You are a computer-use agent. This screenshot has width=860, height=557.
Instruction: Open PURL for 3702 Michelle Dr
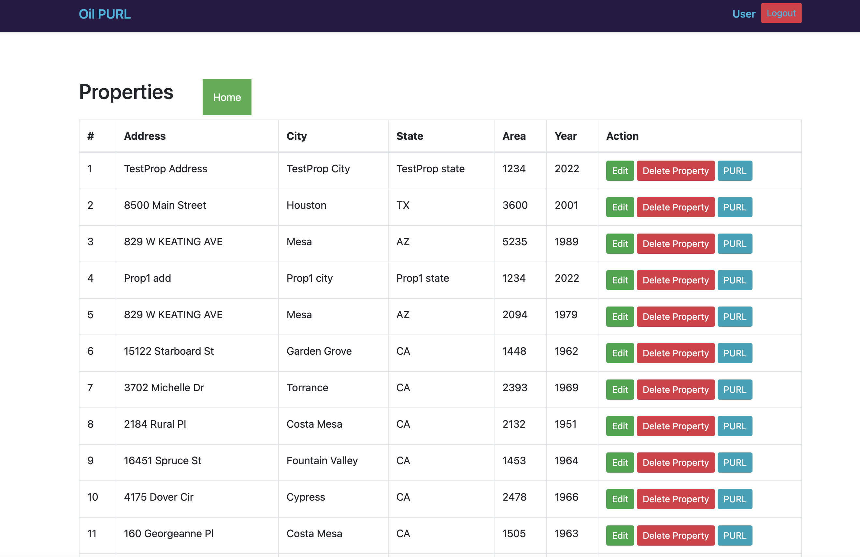(734, 390)
